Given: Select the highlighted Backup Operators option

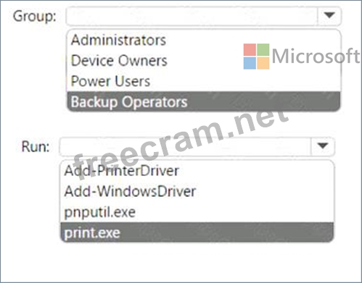Looking at the screenshot, I should tap(204, 101).
